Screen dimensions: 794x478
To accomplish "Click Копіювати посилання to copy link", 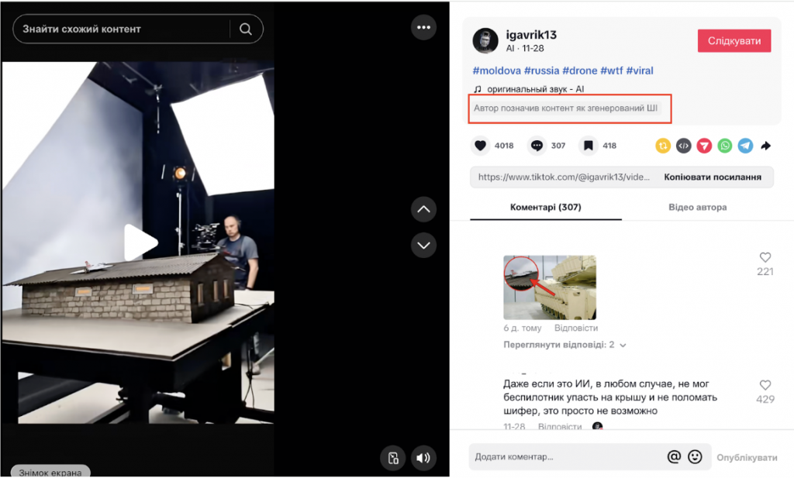I will pyautogui.click(x=712, y=177).
